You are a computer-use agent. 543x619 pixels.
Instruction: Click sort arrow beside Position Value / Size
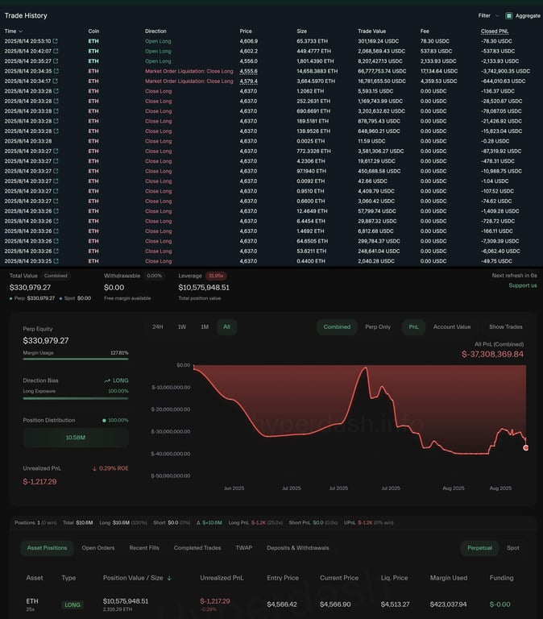click(169, 578)
